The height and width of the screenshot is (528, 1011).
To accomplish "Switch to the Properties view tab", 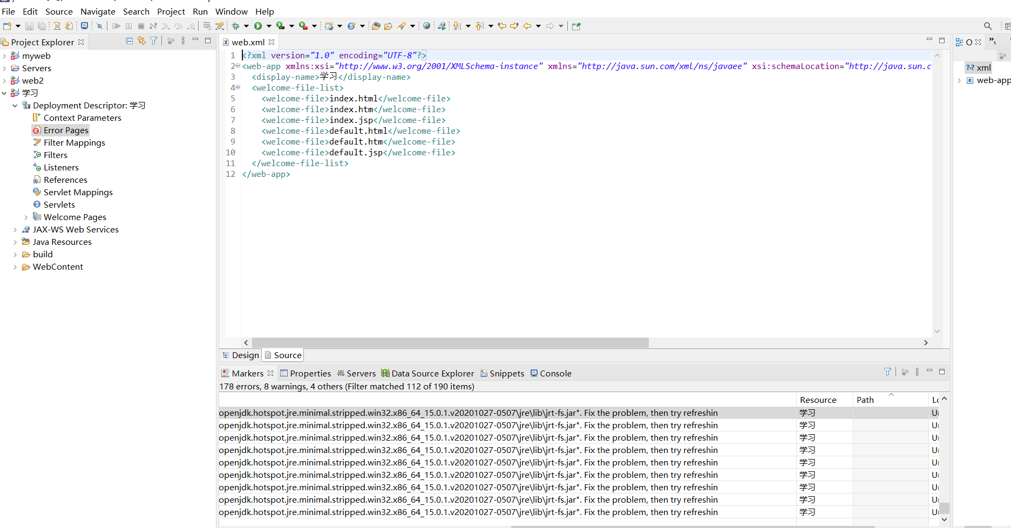I will (x=306, y=373).
